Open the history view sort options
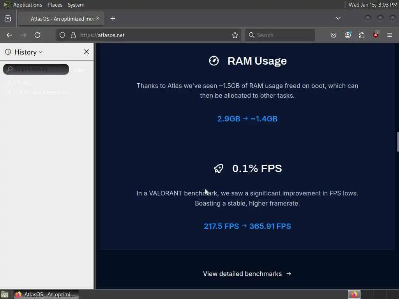Image resolution: width=399 pixels, height=299 pixels. click(x=81, y=70)
